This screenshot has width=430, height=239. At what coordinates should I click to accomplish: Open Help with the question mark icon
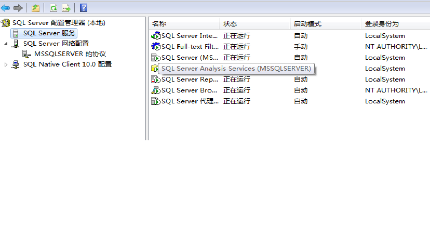(x=84, y=8)
